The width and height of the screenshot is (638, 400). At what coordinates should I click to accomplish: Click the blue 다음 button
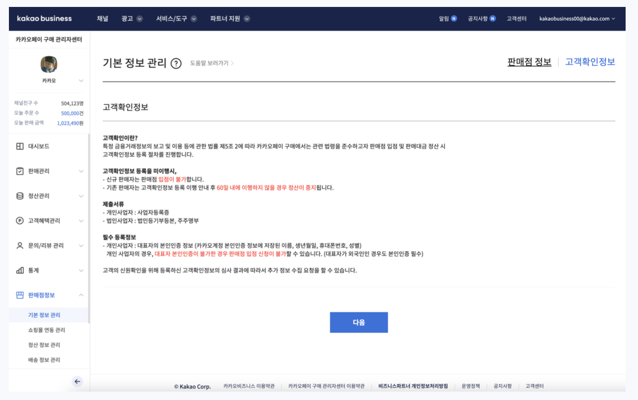click(x=359, y=322)
